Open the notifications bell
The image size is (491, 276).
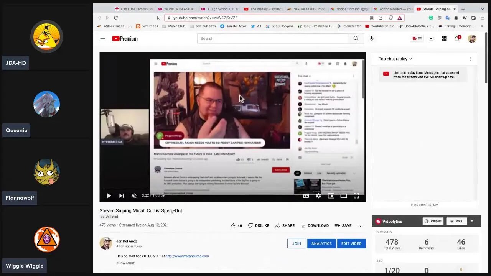click(457, 39)
